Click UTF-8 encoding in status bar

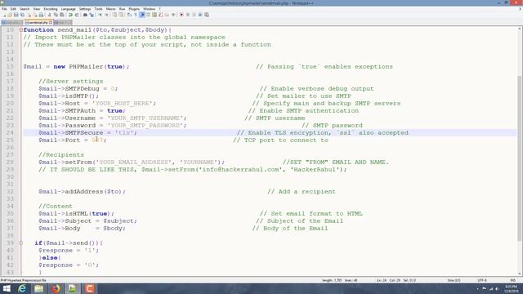point(482,280)
